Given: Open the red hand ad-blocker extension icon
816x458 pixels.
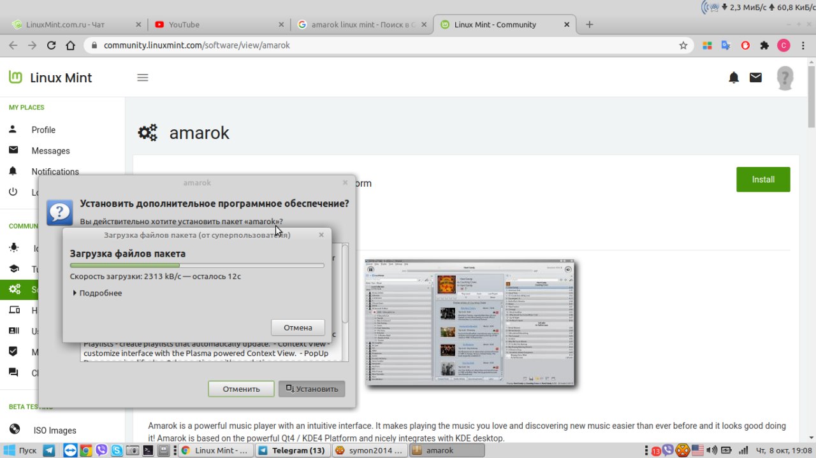Looking at the screenshot, I should tap(745, 45).
